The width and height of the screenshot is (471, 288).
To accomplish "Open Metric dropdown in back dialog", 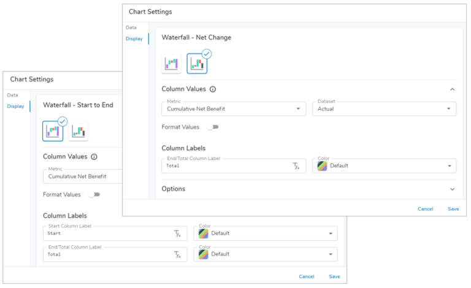I will 83,176.
